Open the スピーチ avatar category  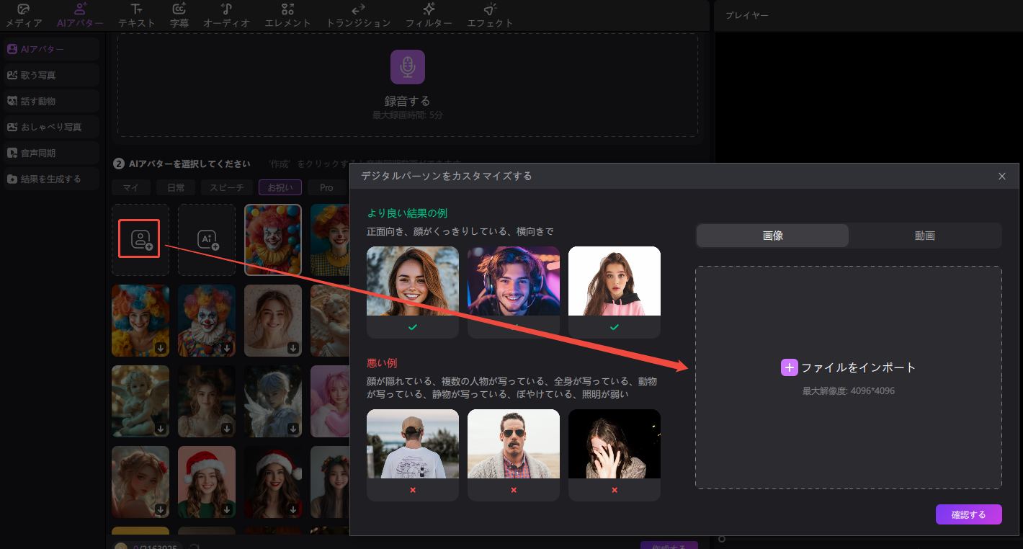(227, 187)
